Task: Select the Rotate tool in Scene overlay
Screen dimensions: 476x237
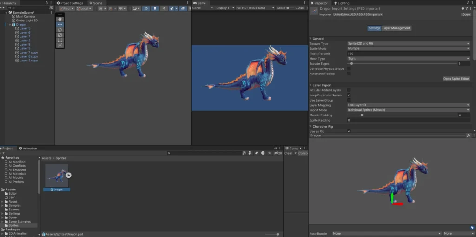Action: [x=60, y=30]
